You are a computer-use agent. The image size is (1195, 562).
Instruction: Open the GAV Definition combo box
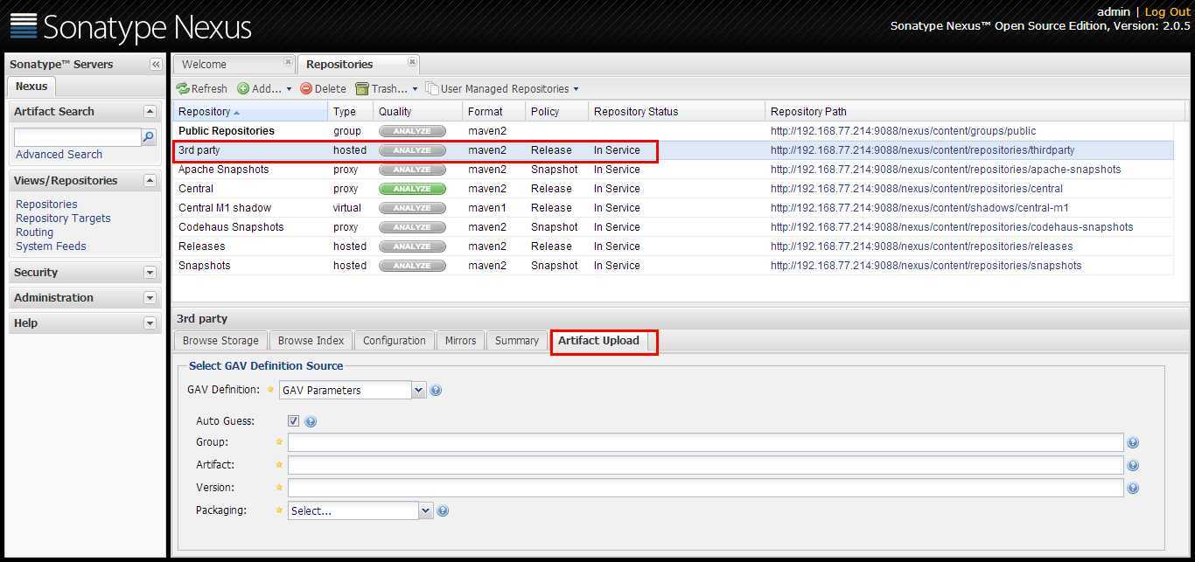353,391
